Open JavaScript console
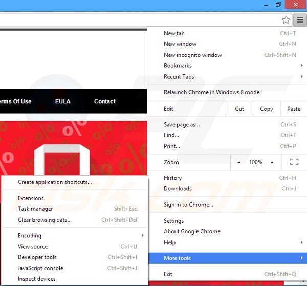Screen dimensions: 307x286 pyautogui.click(x=75, y=268)
